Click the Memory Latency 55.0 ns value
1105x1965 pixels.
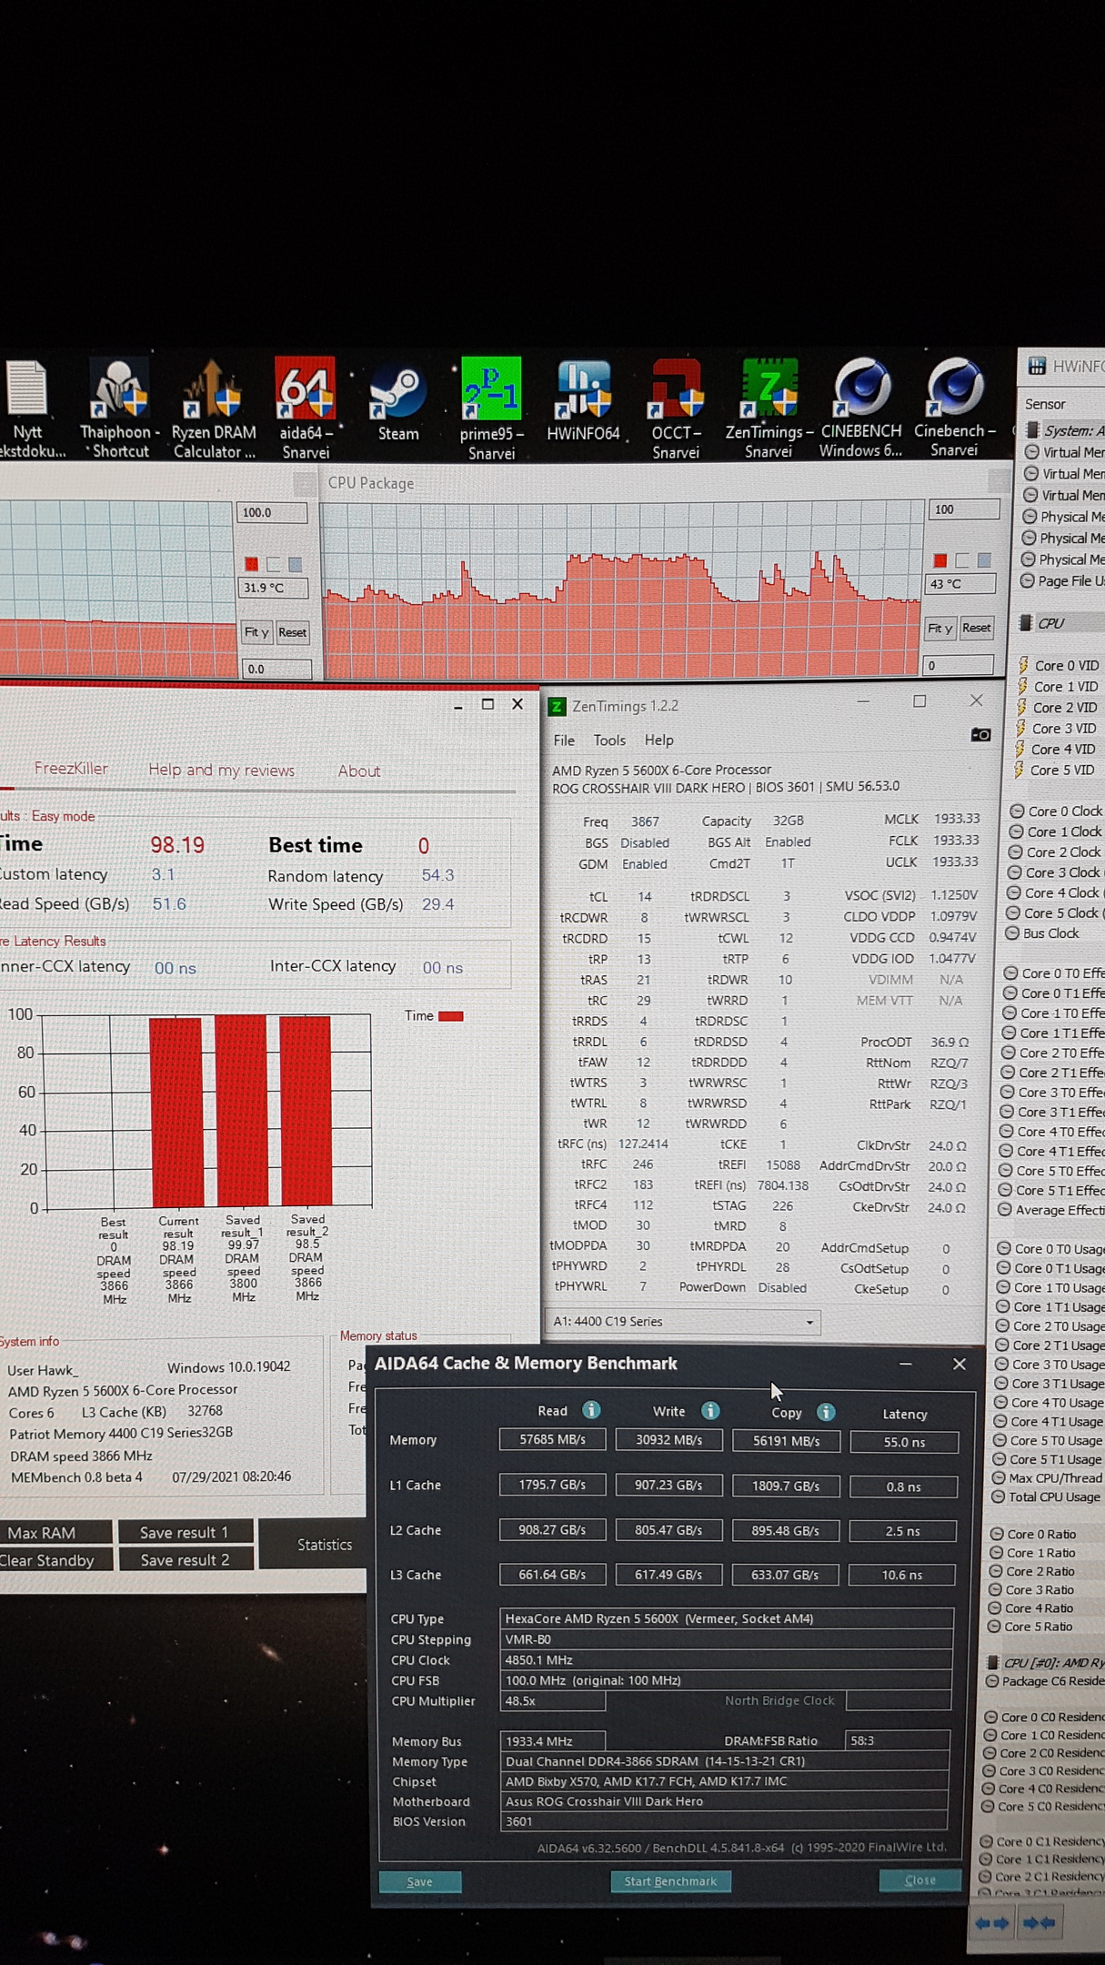[x=904, y=1442]
